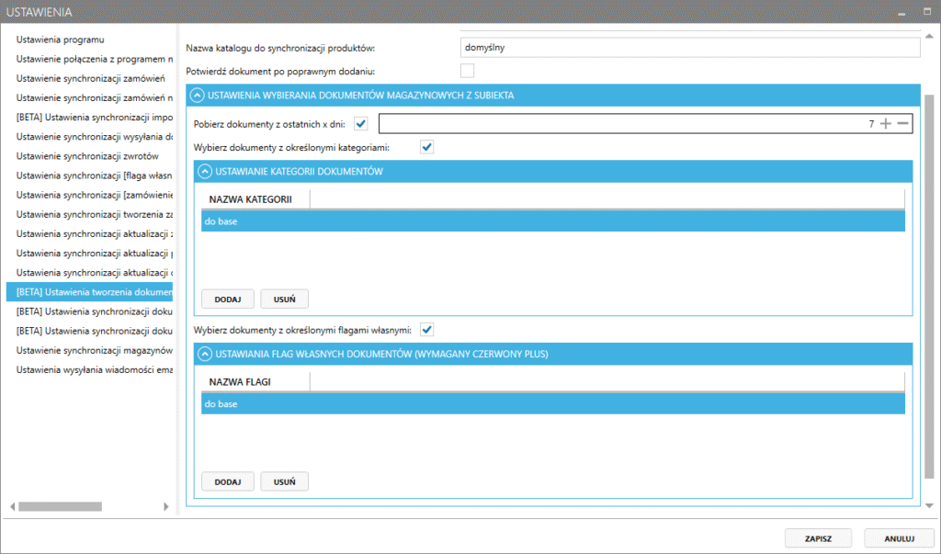
Task: Click sidebar horizontal scrollbar right arrow
Action: (166, 506)
